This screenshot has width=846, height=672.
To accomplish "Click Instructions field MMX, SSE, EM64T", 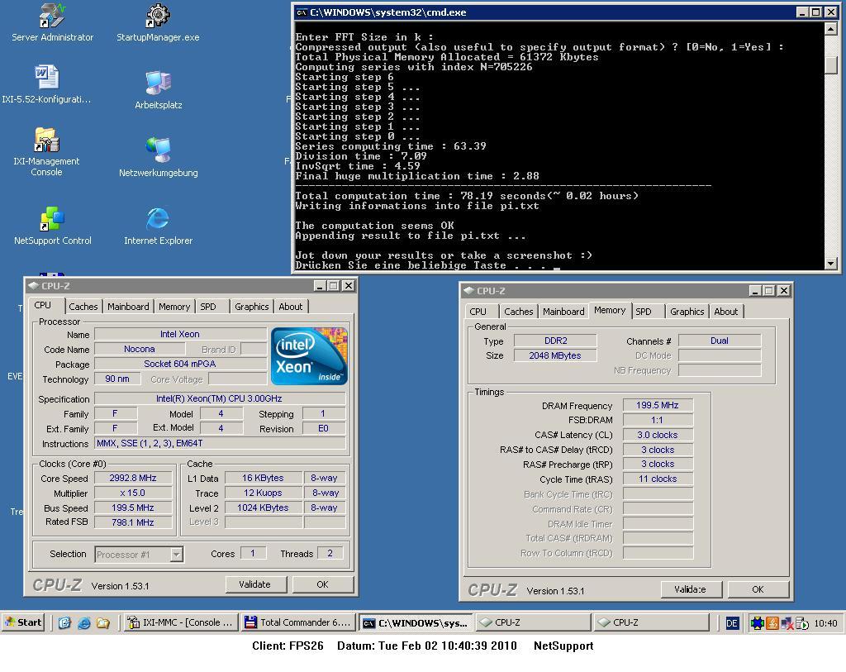I will [x=220, y=443].
